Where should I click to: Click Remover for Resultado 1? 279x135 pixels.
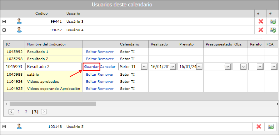click(105, 52)
